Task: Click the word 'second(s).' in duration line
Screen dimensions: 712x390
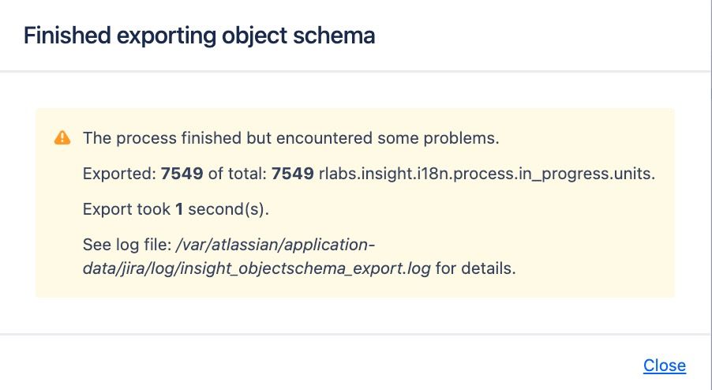Action: (228, 209)
